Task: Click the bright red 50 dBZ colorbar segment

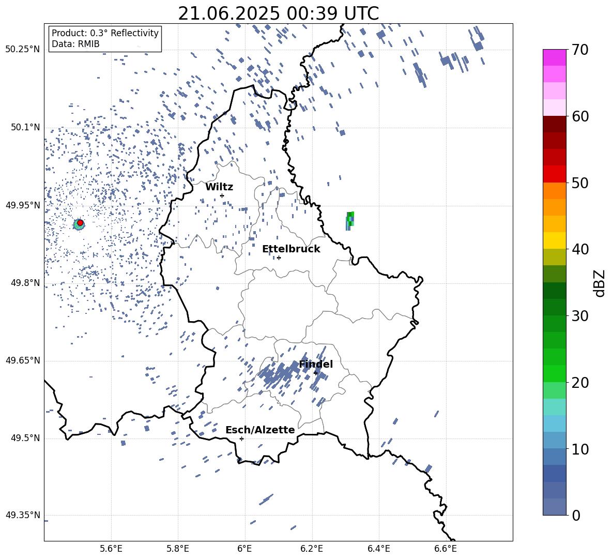Action: 554,174
